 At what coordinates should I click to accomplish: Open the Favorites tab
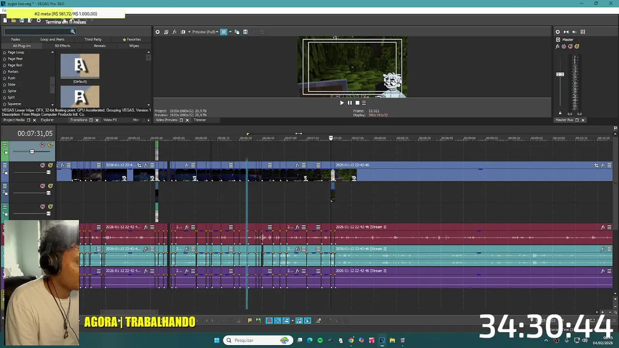click(x=132, y=39)
